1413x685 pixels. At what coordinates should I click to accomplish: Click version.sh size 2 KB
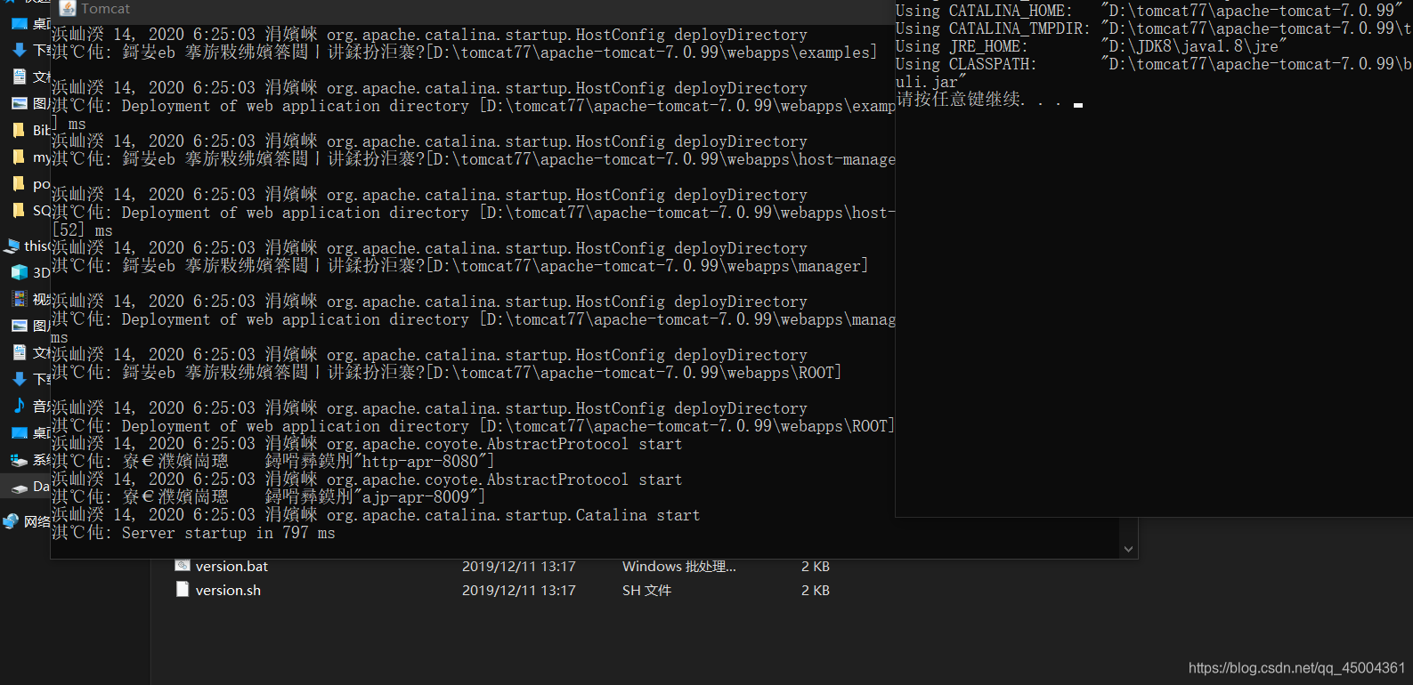(x=816, y=591)
